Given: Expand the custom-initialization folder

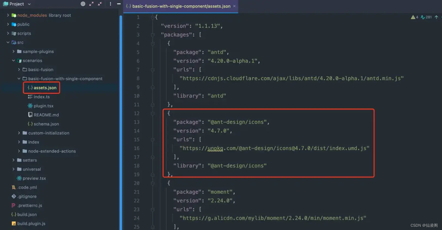Looking at the screenshot, I should 19,133.
